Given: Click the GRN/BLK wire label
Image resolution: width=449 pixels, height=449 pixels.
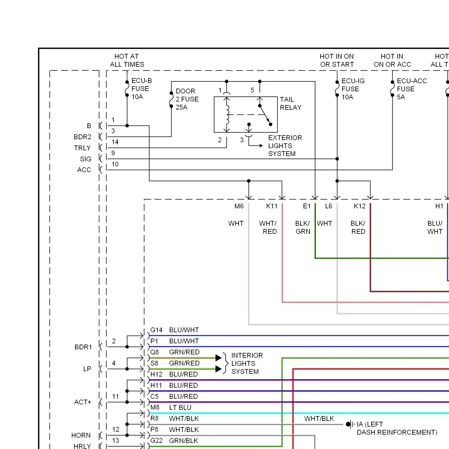Looking at the screenshot, I should click(x=184, y=441).
